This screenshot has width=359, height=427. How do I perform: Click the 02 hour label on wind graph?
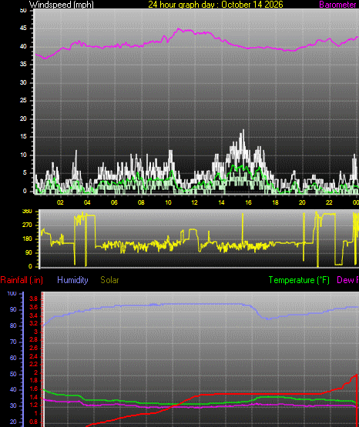[60, 202]
